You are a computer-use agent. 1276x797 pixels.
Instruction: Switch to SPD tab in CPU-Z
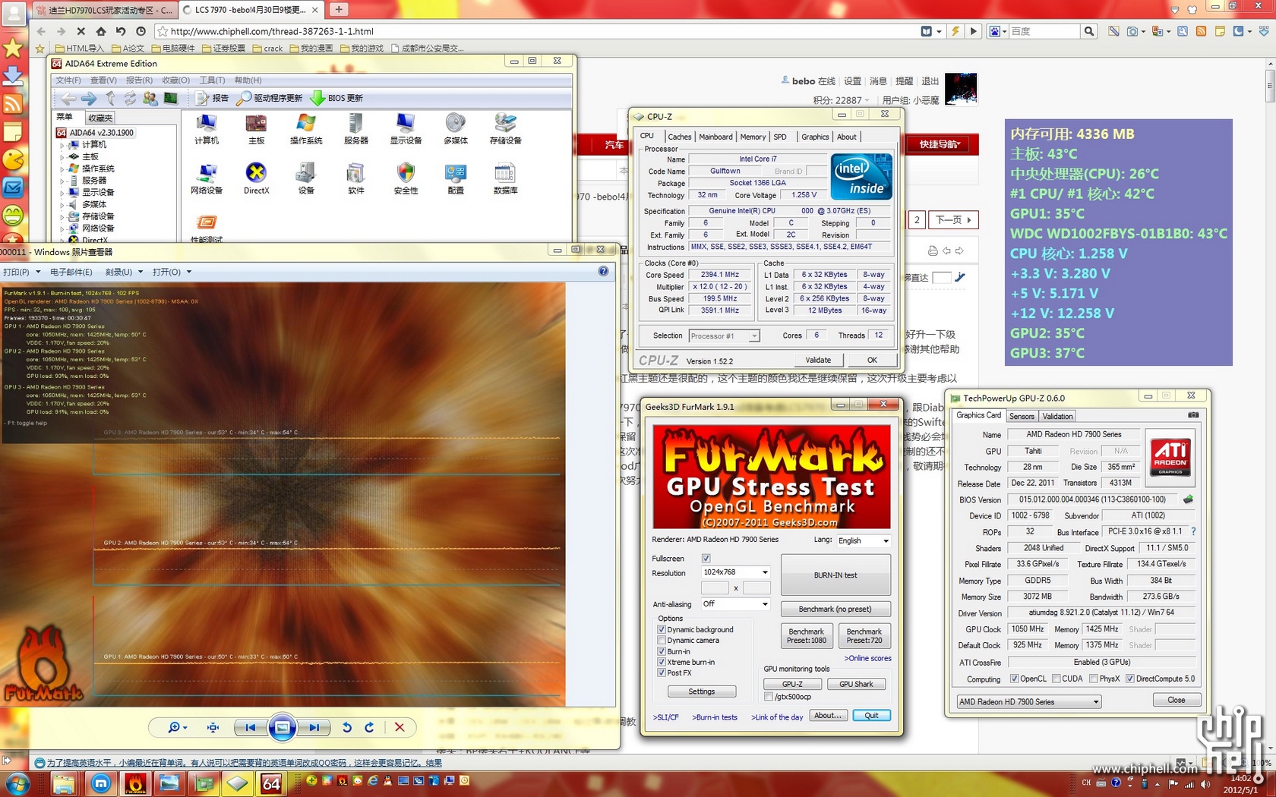tap(780, 137)
